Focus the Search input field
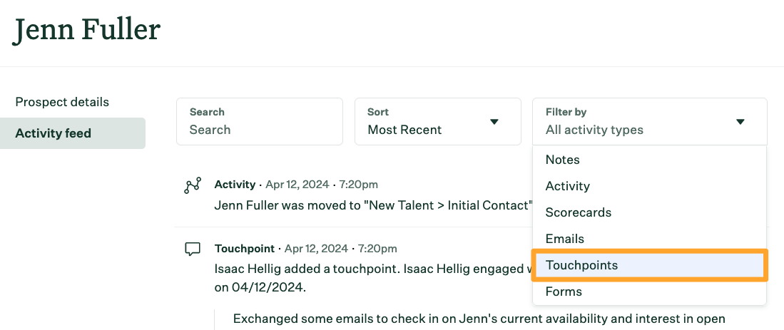The height and width of the screenshot is (330, 784). tap(260, 122)
